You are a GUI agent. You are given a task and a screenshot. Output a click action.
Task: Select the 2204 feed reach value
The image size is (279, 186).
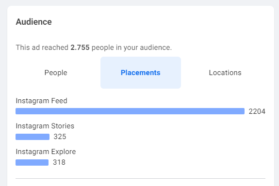[x=257, y=111]
